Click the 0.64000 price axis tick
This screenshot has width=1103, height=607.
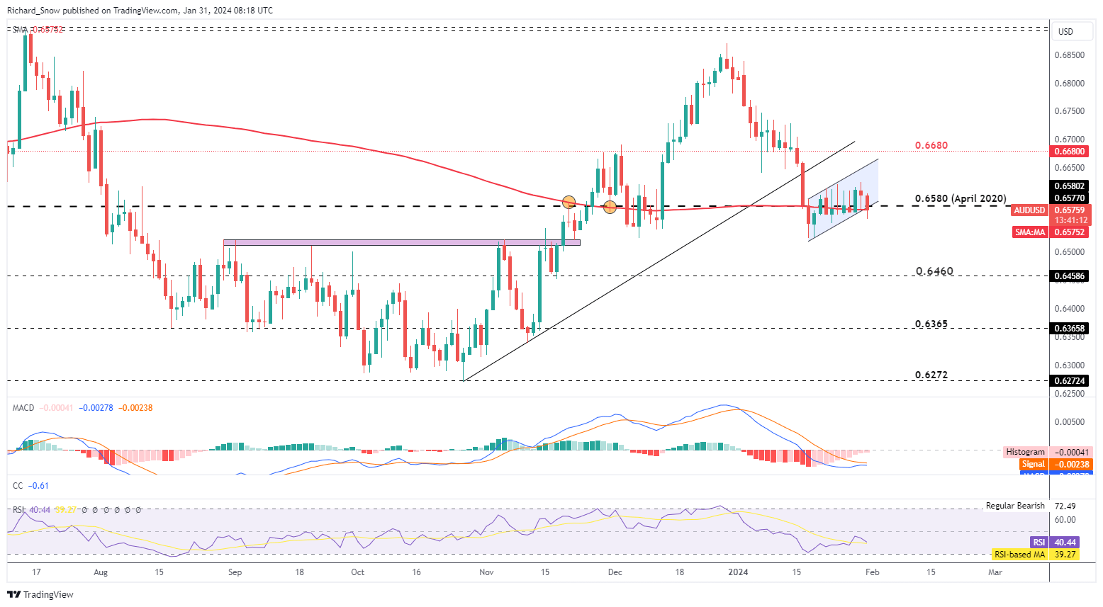click(x=1069, y=309)
